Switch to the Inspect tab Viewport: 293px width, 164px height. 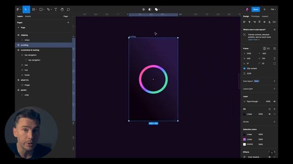265,16
